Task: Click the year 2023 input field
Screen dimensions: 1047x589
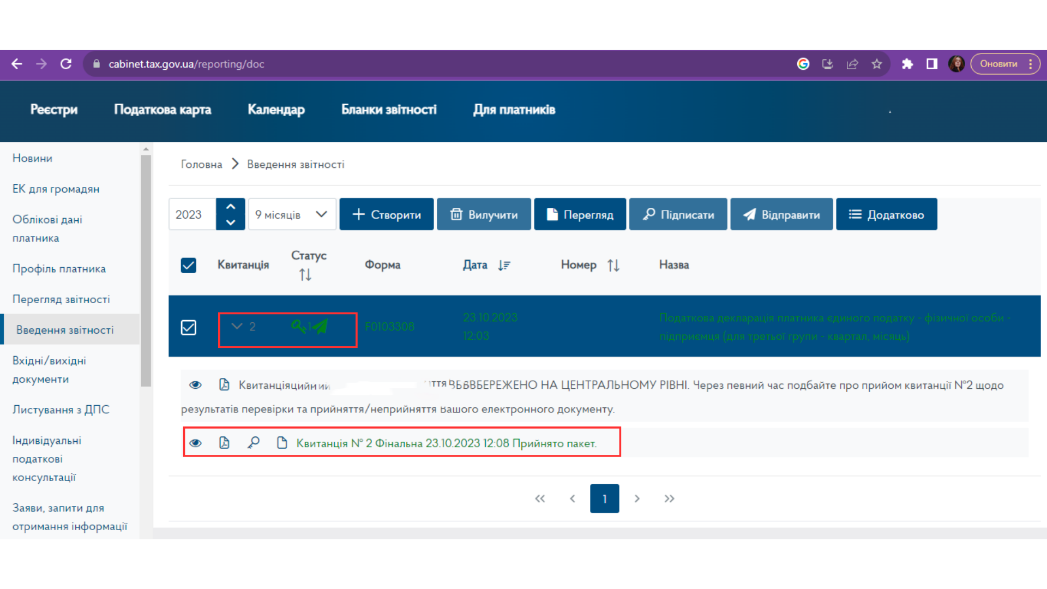Action: coord(192,214)
